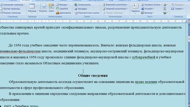Toggle the ruler button above the scrollbar
This screenshot has height=107, width=190.
(x=189, y=21)
